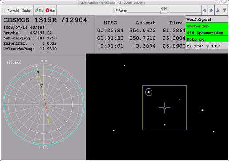
Task: Adjust the P-Faktor slider handle
Action: [x=164, y=12]
